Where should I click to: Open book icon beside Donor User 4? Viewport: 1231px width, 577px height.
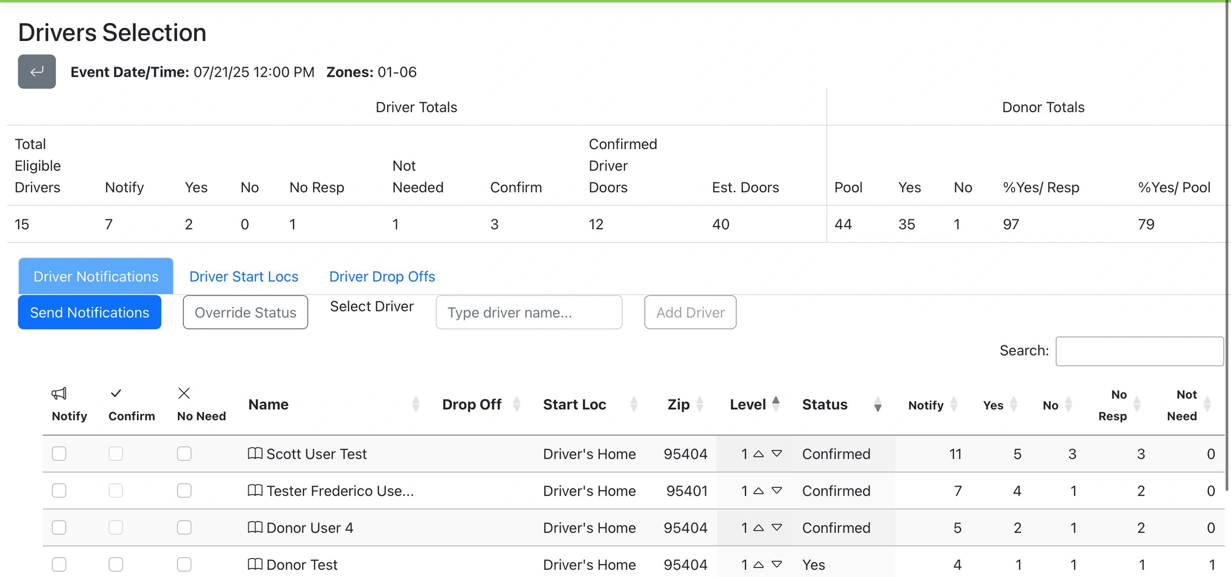(255, 527)
